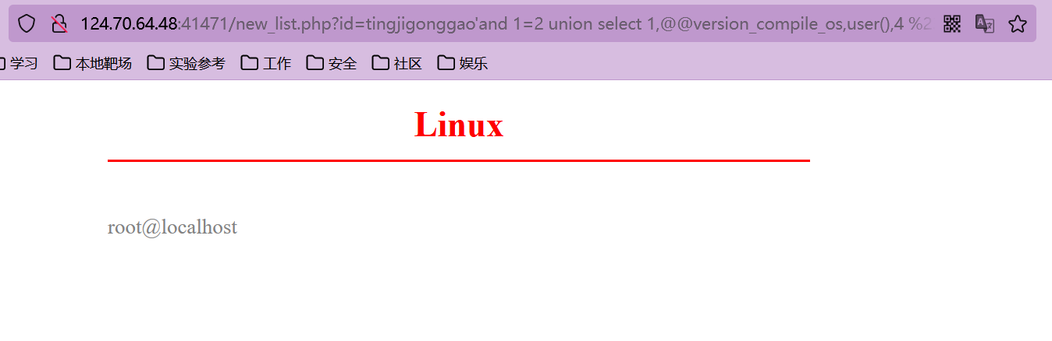The width and height of the screenshot is (1052, 341).
Task: Open the 实验参考 bookmarks folder
Action: [x=187, y=63]
